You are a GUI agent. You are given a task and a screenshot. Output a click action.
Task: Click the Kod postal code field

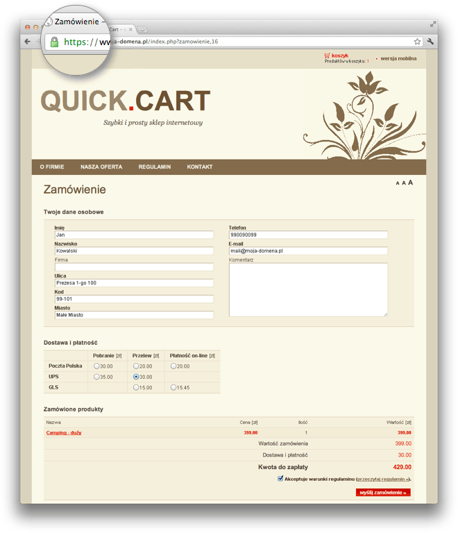tap(134, 299)
